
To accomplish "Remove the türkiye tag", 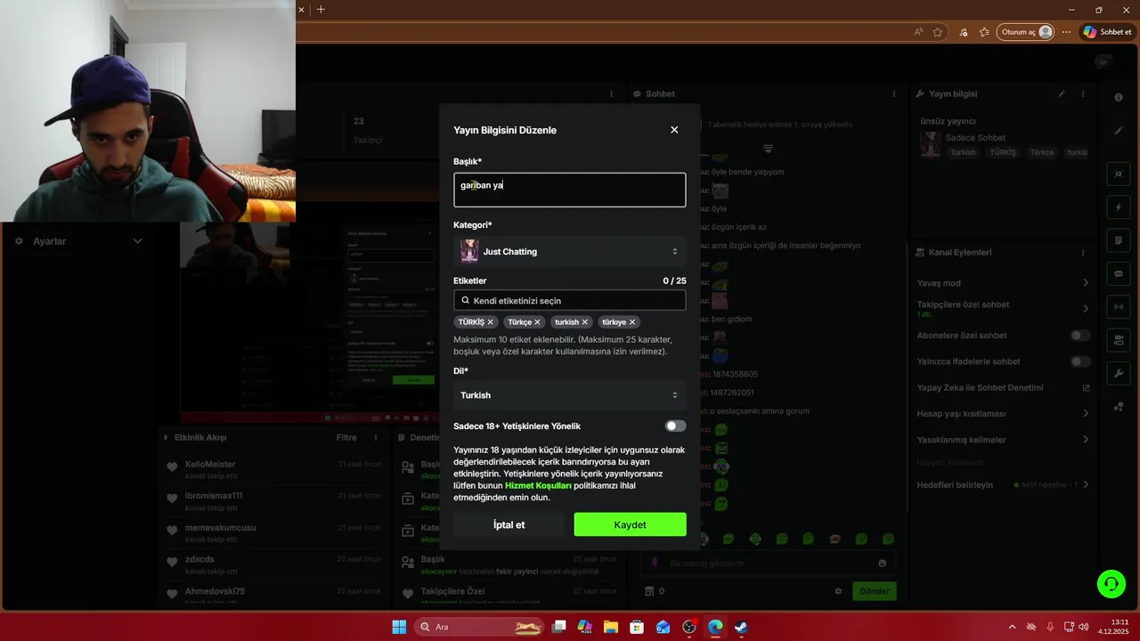I will [632, 322].
